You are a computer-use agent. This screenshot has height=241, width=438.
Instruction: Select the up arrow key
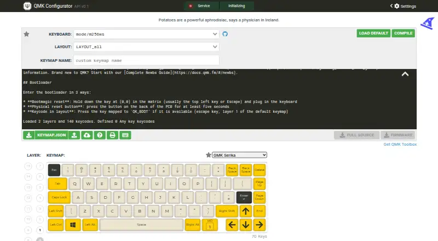pyautogui.click(x=246, y=211)
